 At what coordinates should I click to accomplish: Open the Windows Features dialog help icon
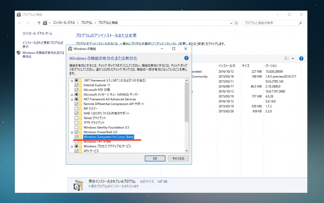point(186,58)
